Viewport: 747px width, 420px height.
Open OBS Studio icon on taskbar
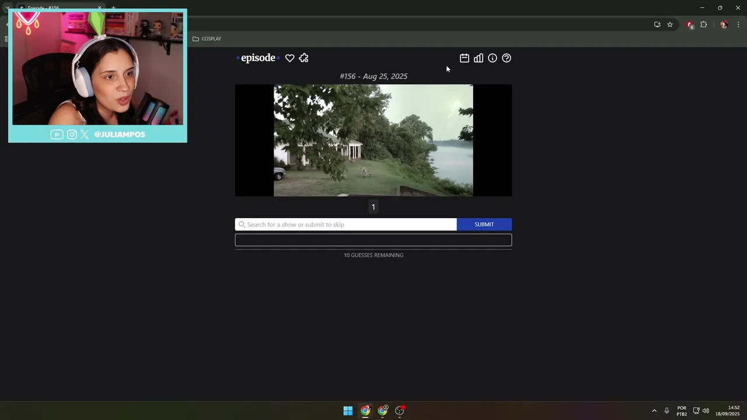400,411
